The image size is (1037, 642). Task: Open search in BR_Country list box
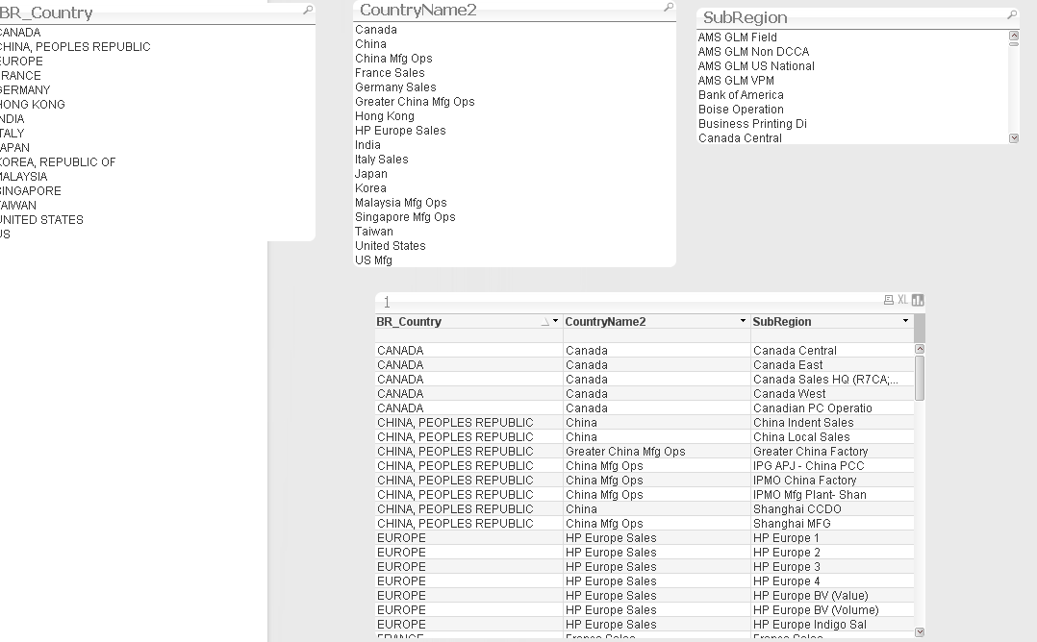308,10
